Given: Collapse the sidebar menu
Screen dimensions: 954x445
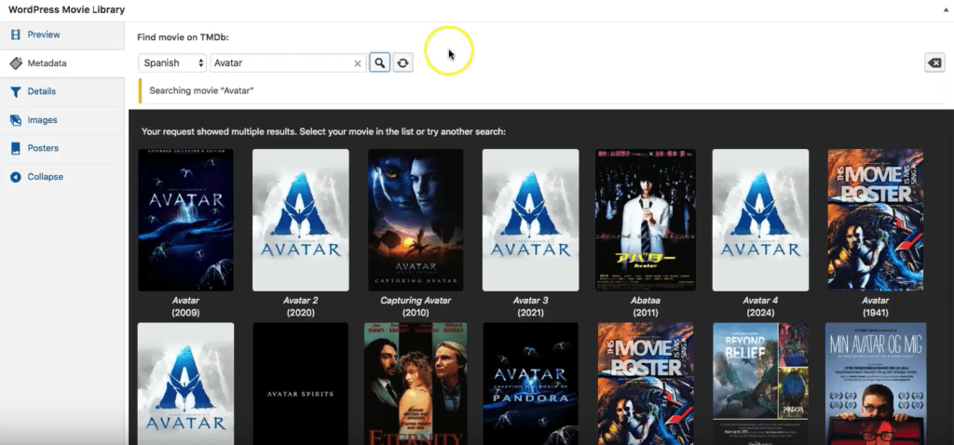Looking at the screenshot, I should point(62,176).
